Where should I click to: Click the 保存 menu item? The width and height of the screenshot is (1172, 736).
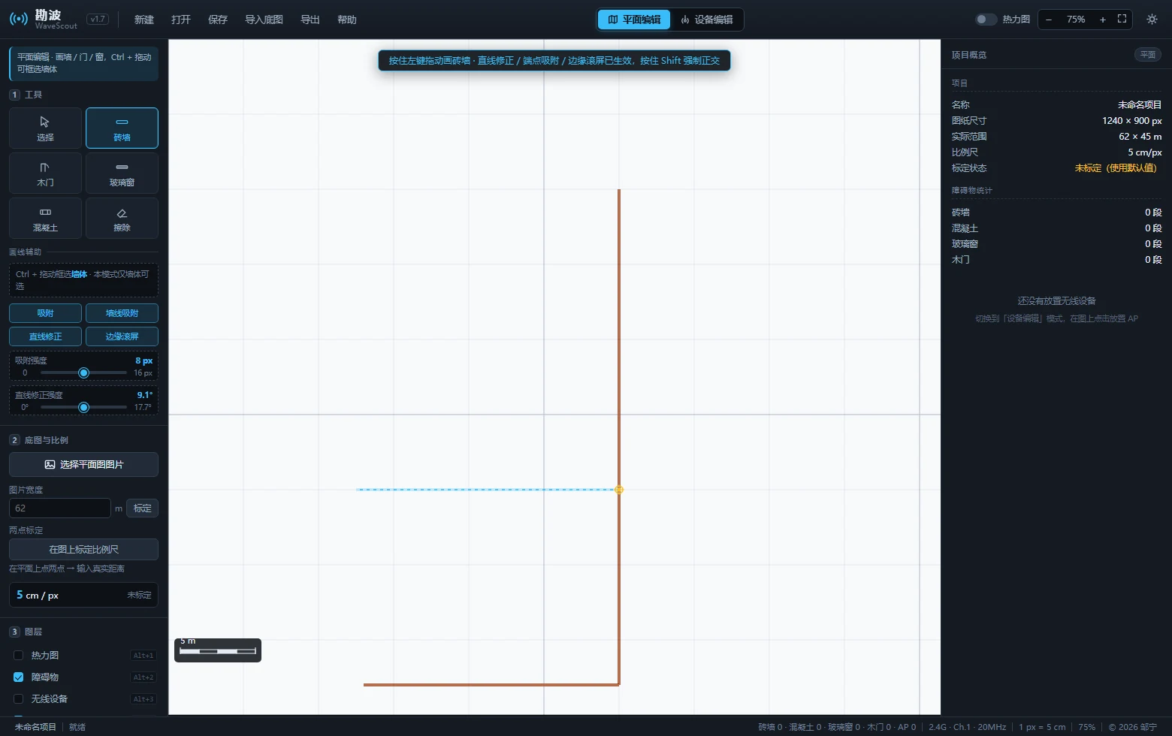tap(218, 20)
